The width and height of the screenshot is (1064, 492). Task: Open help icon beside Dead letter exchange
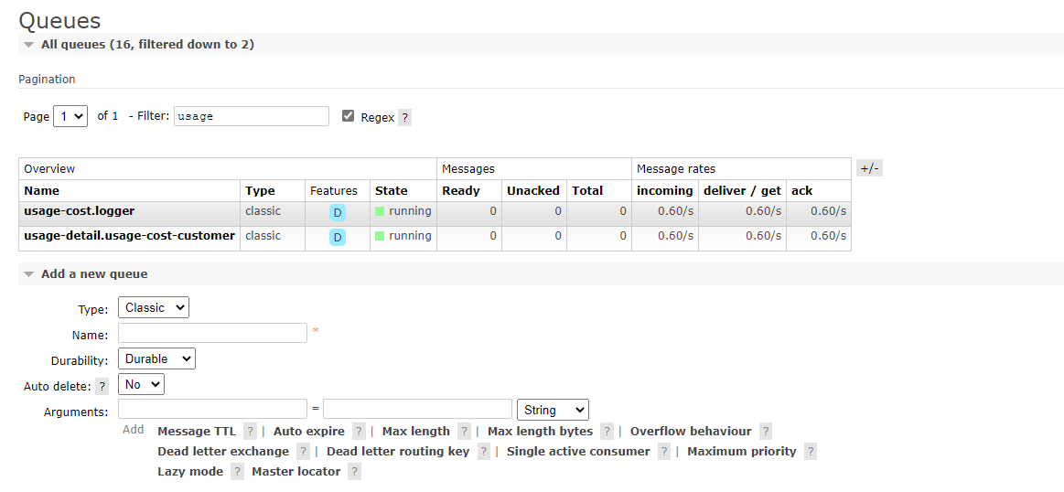point(304,452)
